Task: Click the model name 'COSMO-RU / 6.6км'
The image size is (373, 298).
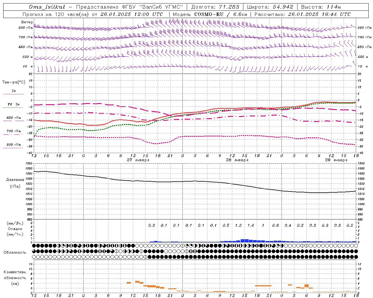Action: pyautogui.click(x=221, y=14)
